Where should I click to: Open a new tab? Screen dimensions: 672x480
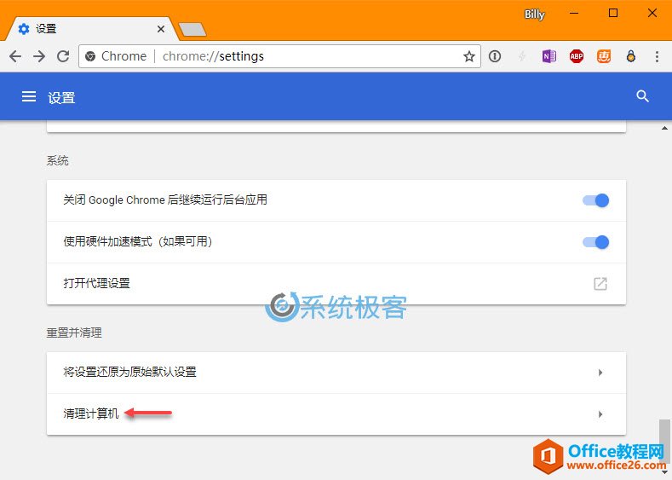[x=192, y=30]
